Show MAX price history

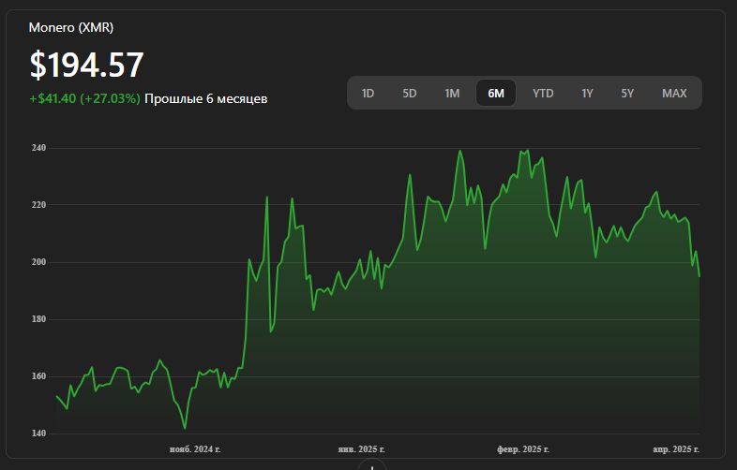pos(674,94)
